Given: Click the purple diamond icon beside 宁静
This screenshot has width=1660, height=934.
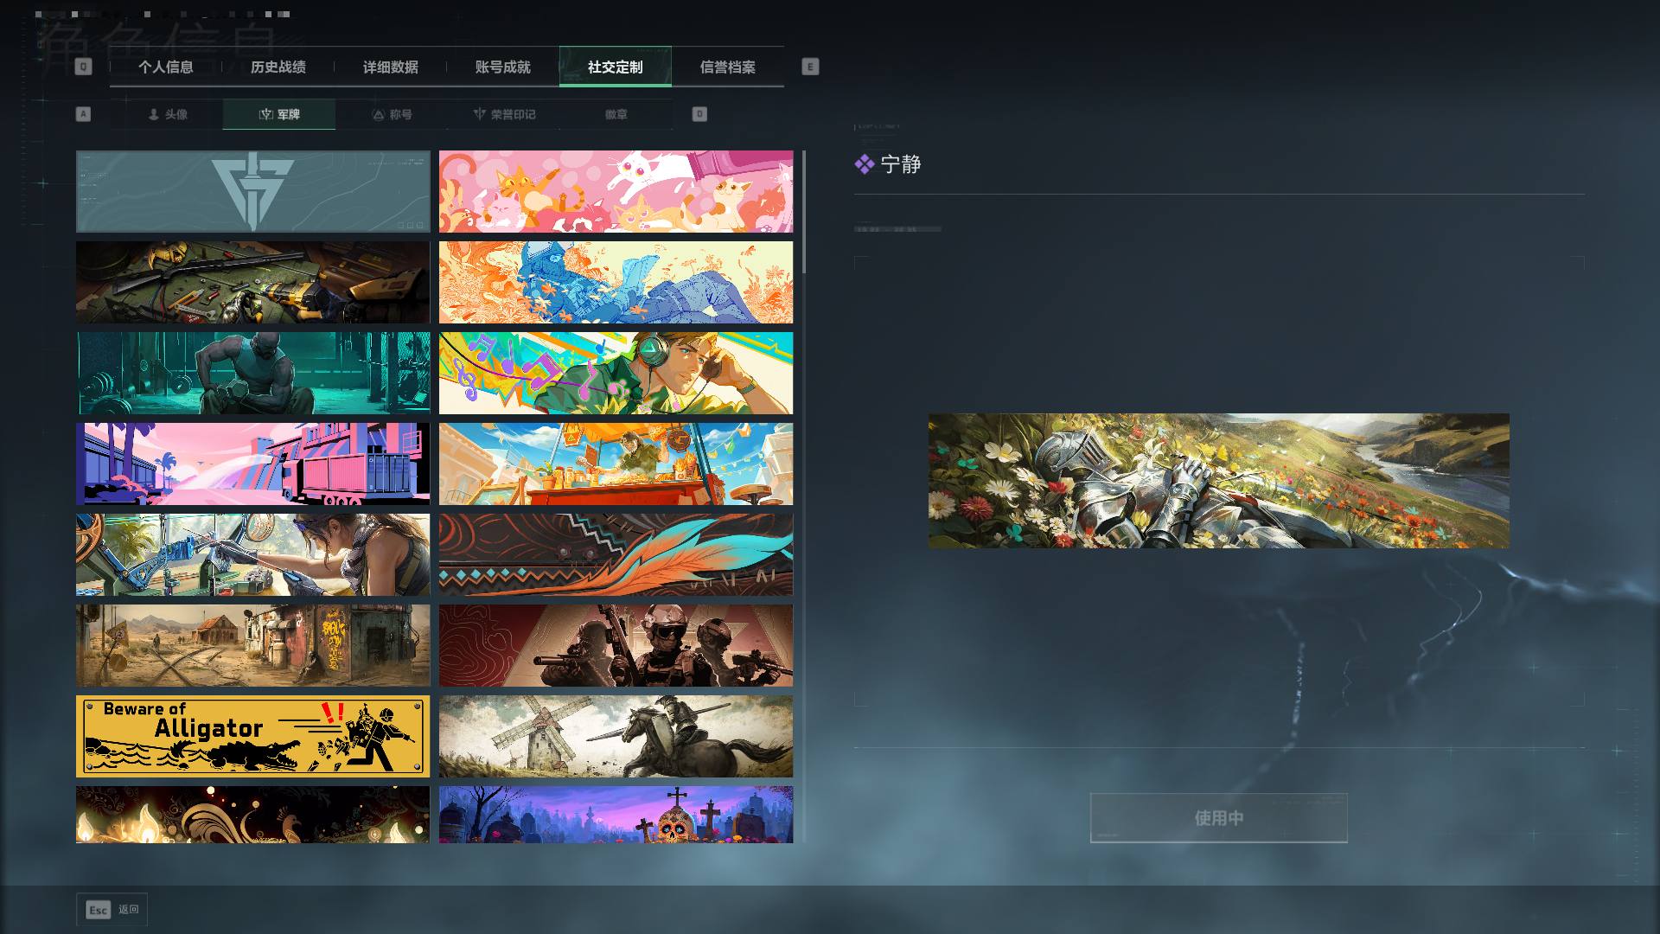Looking at the screenshot, I should pyautogui.click(x=865, y=164).
